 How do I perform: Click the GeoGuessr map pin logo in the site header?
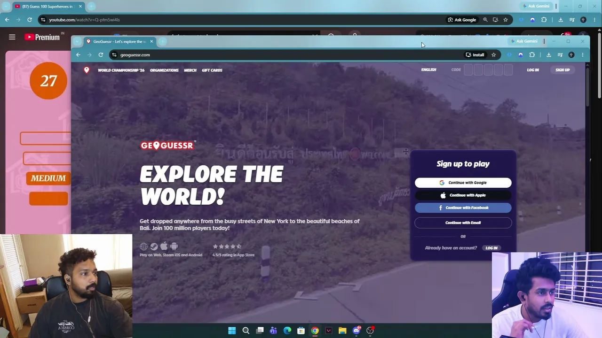pyautogui.click(x=87, y=70)
